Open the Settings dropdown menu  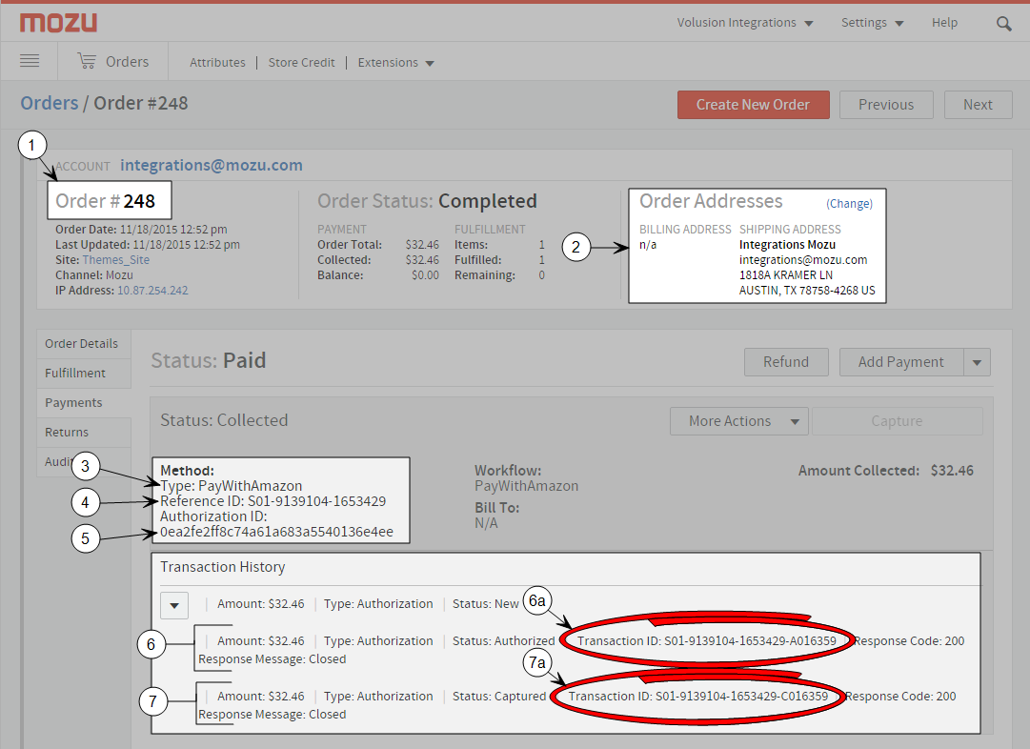click(x=873, y=23)
